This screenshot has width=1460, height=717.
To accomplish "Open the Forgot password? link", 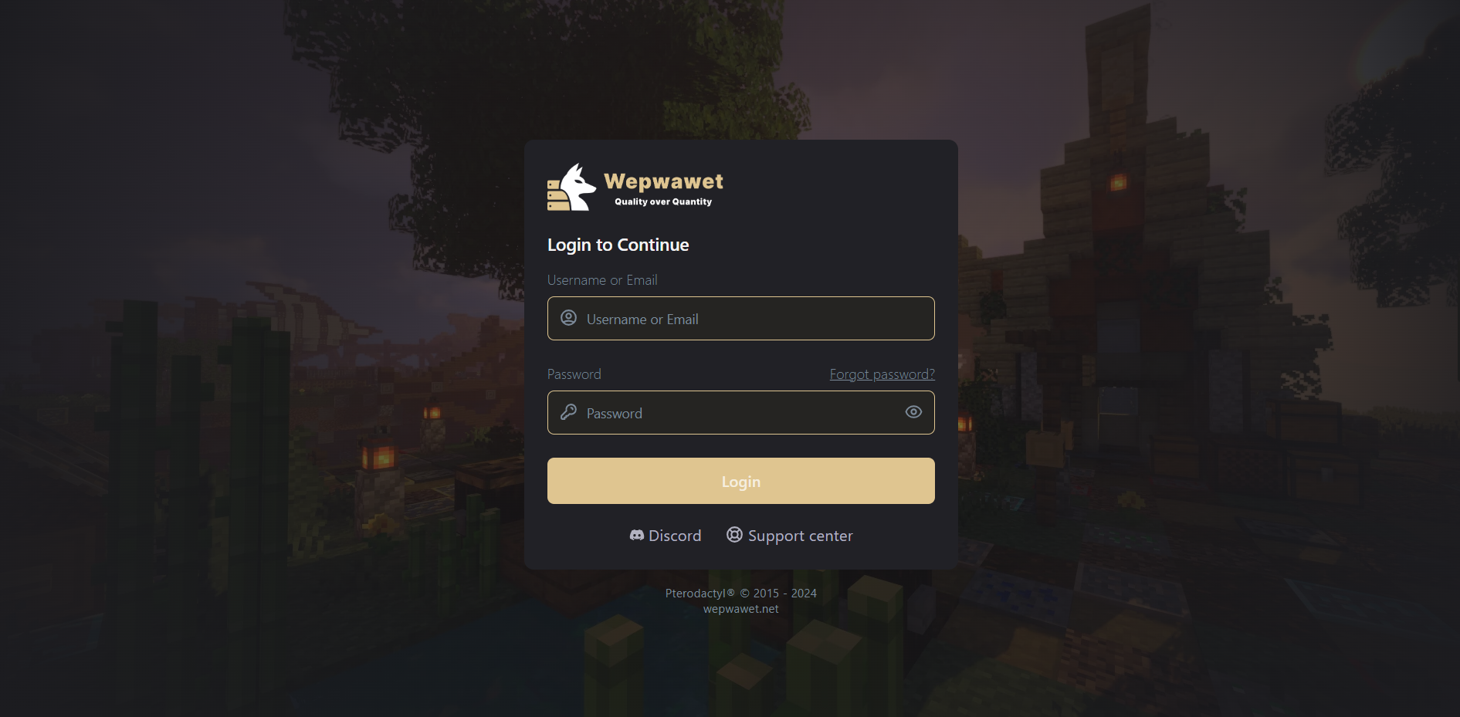I will tap(882, 374).
